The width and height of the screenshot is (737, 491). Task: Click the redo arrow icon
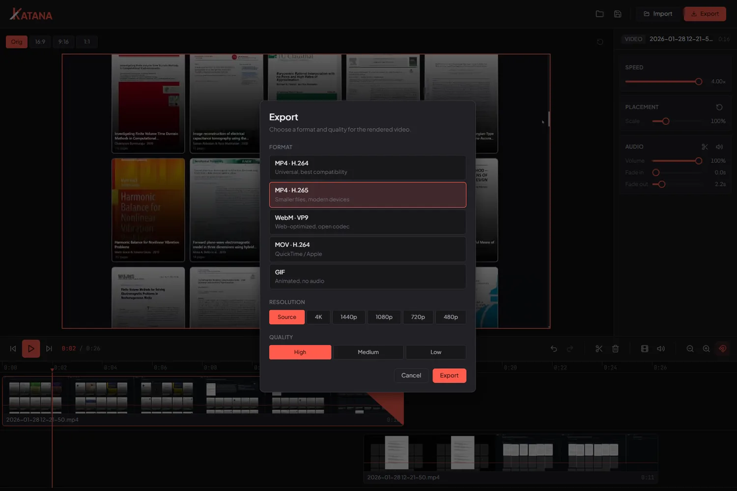[x=570, y=348]
